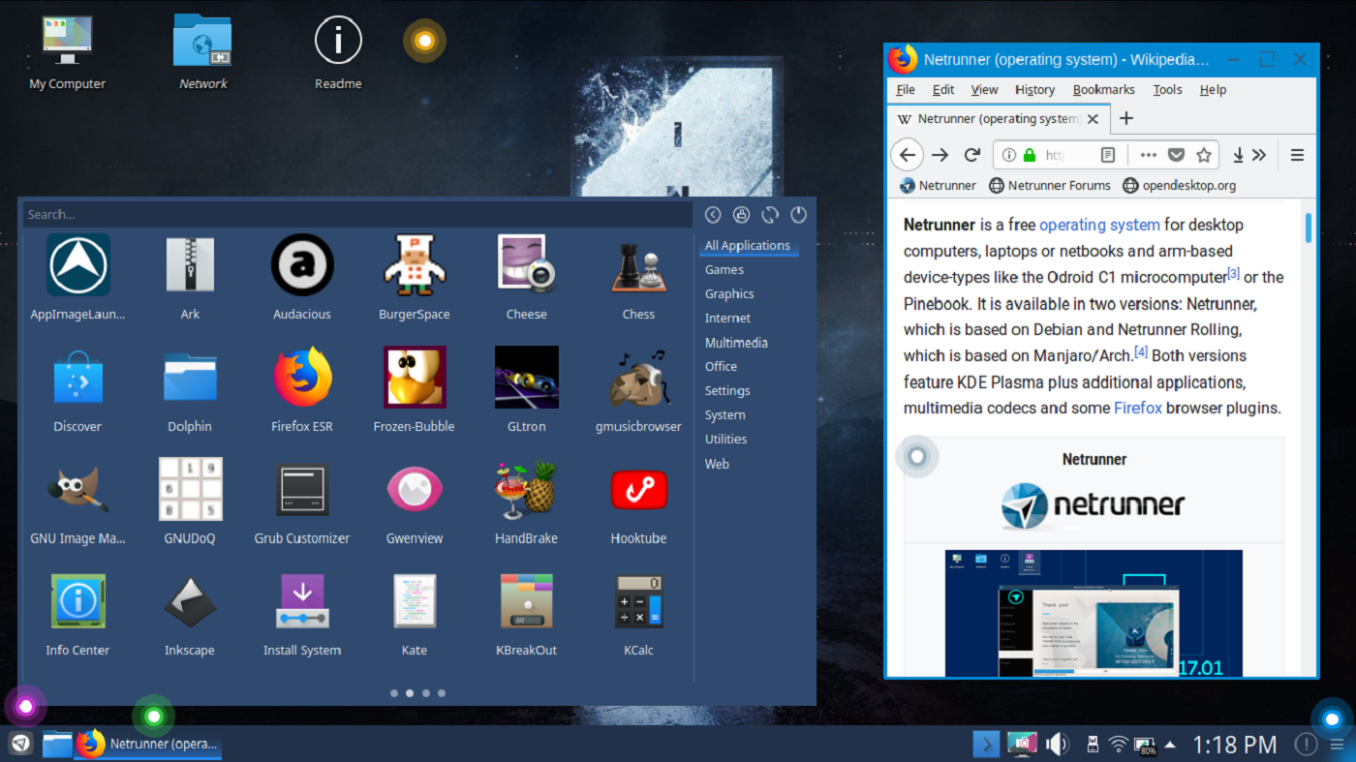Show more Firefox toolbar tools chevron

1259,155
